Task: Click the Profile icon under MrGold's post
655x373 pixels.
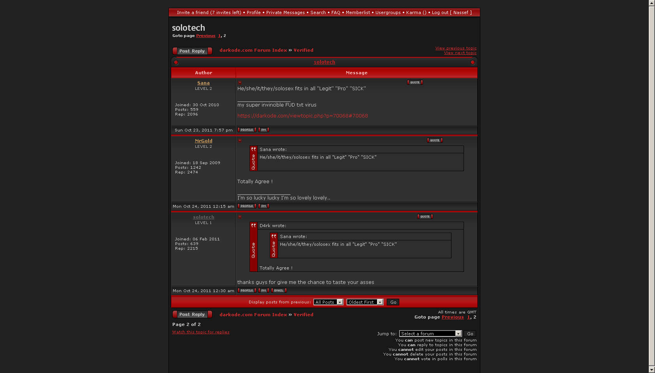Action: [x=247, y=206]
